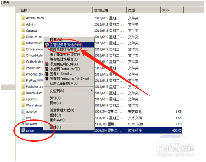Screen dimensions: 206x162
Task: Click WinRAR icon beside 压缩并 E-mail
Action: pyautogui.click(x=47, y=73)
